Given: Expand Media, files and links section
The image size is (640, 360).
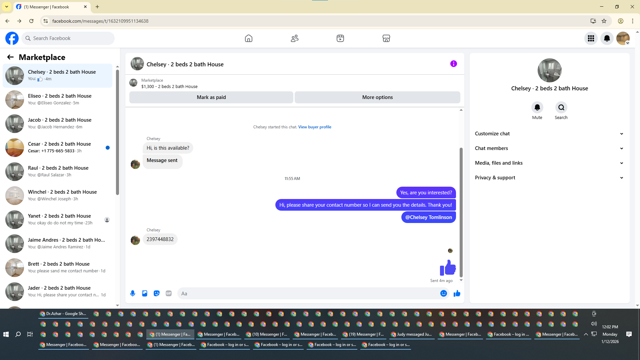Looking at the screenshot, I should 549,163.
